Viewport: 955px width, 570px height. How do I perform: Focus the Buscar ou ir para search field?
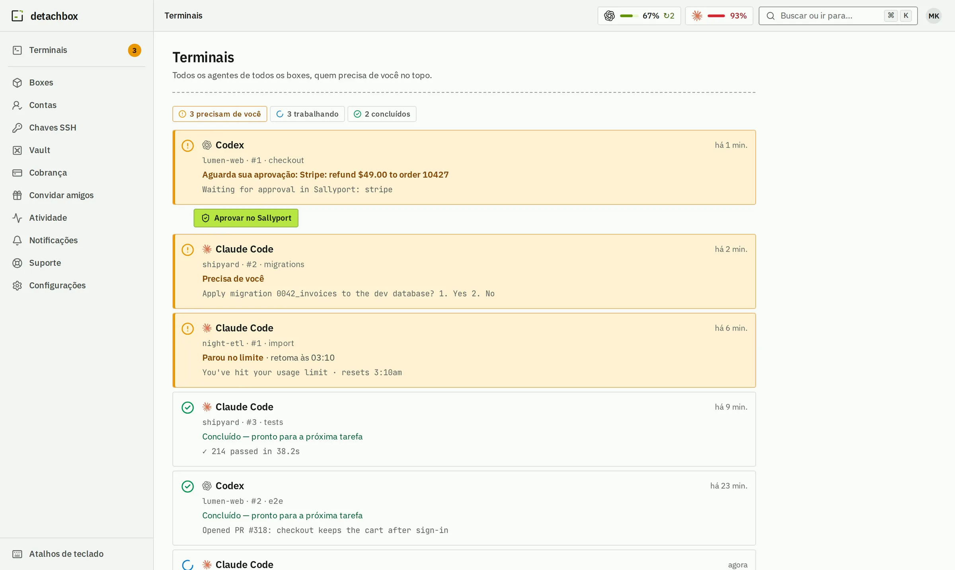tap(838, 16)
